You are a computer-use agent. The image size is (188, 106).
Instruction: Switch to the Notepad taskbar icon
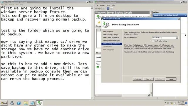pos(32,103)
